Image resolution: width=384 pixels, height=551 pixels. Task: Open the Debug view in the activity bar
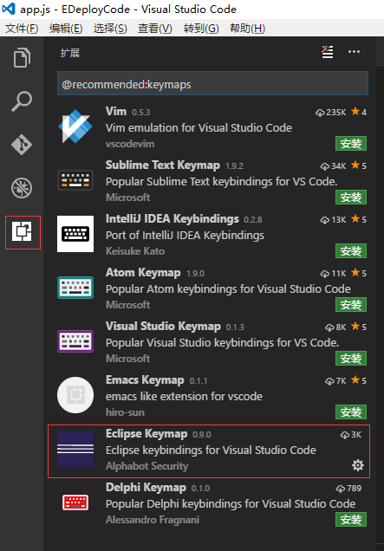click(22, 188)
